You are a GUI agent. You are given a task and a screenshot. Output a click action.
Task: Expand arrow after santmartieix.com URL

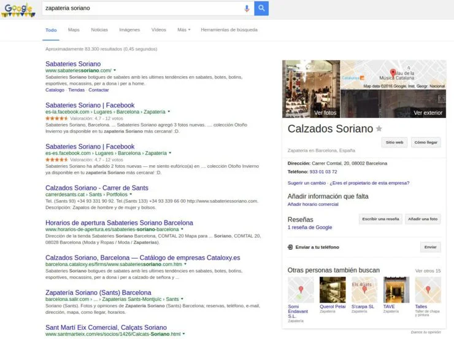(183, 334)
